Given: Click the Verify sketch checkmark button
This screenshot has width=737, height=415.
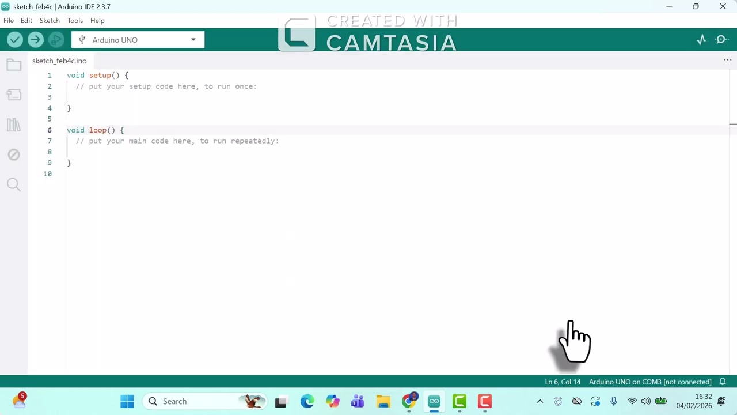Looking at the screenshot, I should [x=15, y=40].
